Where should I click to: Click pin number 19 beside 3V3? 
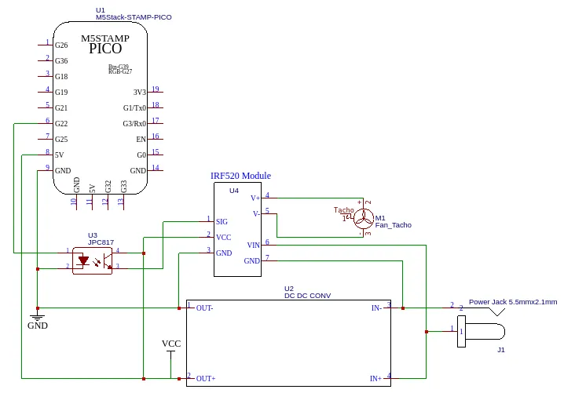[156, 89]
